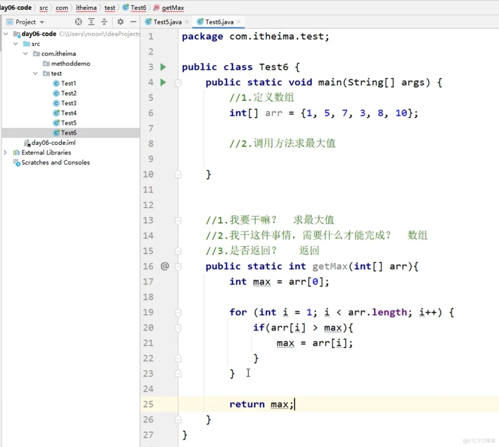Image resolution: width=499 pixels, height=447 pixels.
Task: Select methoddemo package in project tree
Action: click(71, 64)
